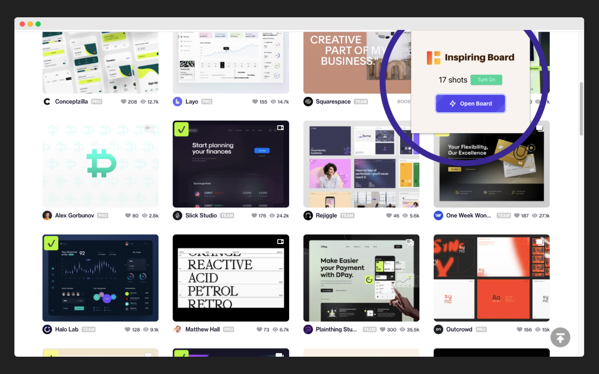The height and width of the screenshot is (374, 599).
Task: Go to the Rejiggle profile link
Action: pos(327,216)
